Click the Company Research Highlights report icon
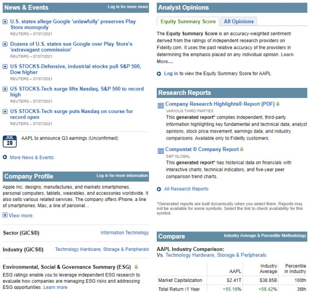310x292 pixels. pyautogui.click(x=161, y=106)
